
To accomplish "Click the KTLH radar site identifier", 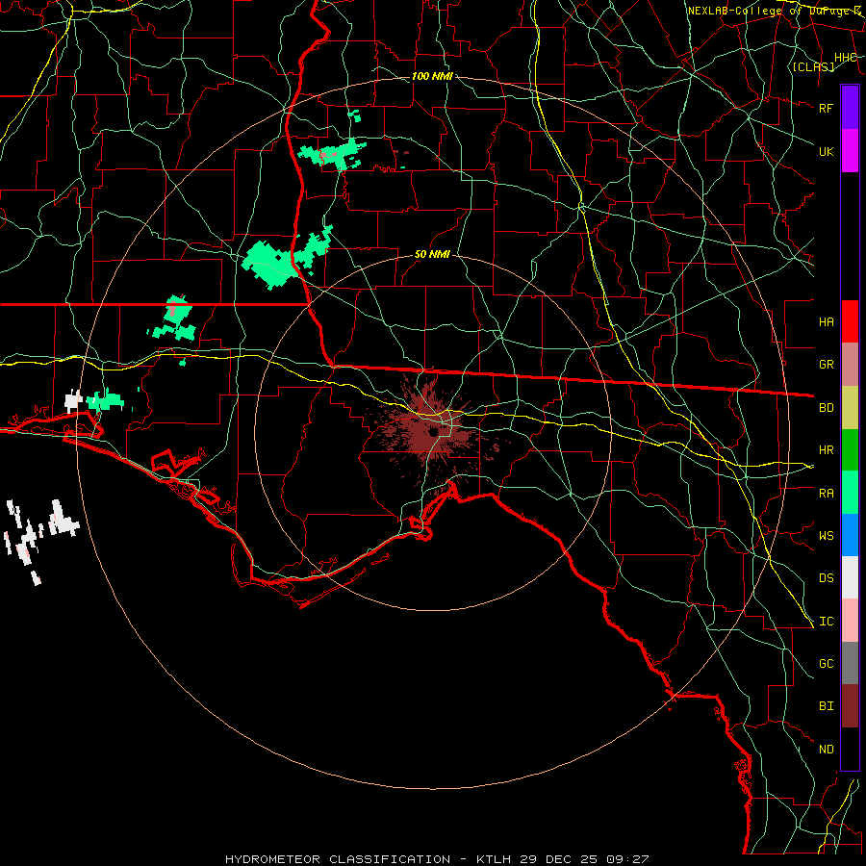I will [494, 859].
